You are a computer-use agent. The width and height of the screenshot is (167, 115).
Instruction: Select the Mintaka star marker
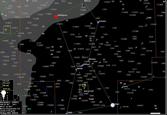click(x=88, y=60)
